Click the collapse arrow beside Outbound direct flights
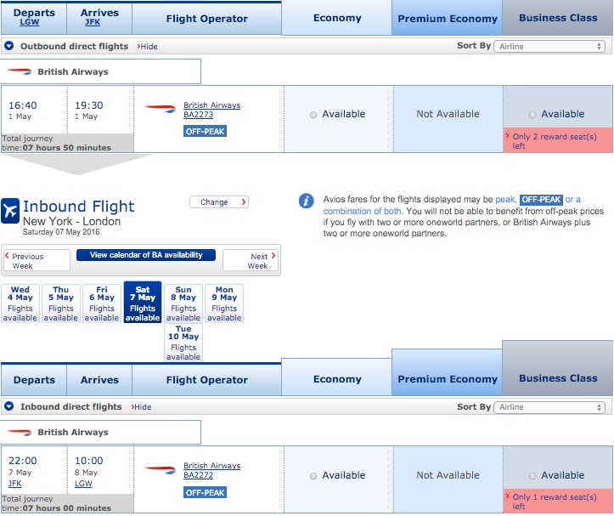The image size is (614, 516). pos(9,46)
